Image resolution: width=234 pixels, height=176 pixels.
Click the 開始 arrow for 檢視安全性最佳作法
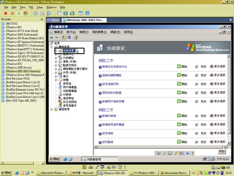pos(179,66)
